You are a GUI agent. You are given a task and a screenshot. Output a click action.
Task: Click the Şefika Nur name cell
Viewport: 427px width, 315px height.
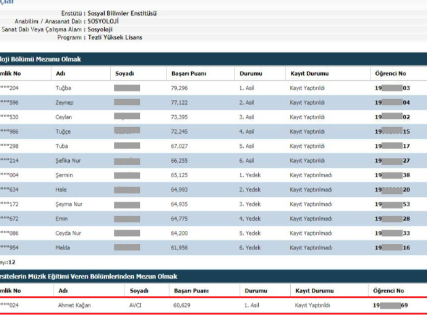pyautogui.click(x=67, y=162)
